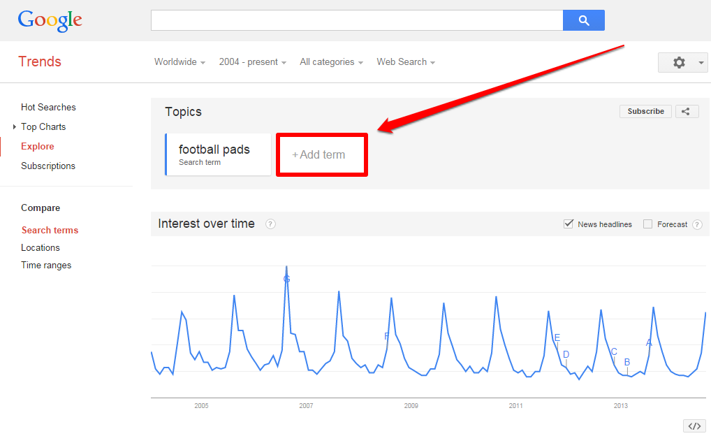711x436 pixels.
Task: Click the share icon next to Subscribe
Action: [x=687, y=112]
